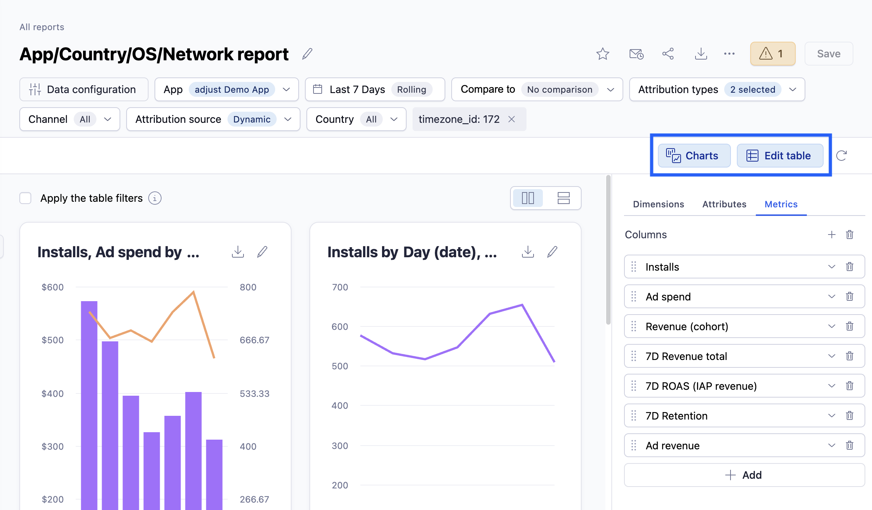Refresh the report data
Image resolution: width=872 pixels, height=510 pixels.
coord(842,155)
